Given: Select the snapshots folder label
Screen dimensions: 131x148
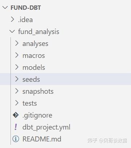Looking at the screenshot, I should 38,92.
